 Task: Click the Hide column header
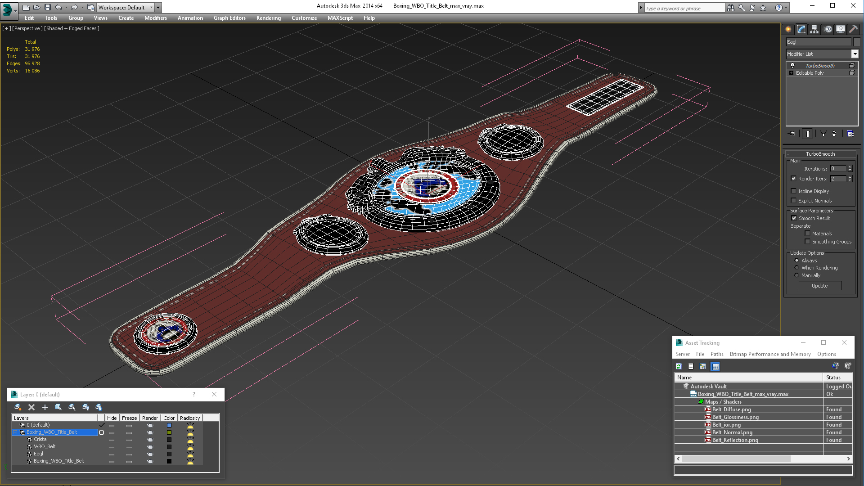pos(112,418)
